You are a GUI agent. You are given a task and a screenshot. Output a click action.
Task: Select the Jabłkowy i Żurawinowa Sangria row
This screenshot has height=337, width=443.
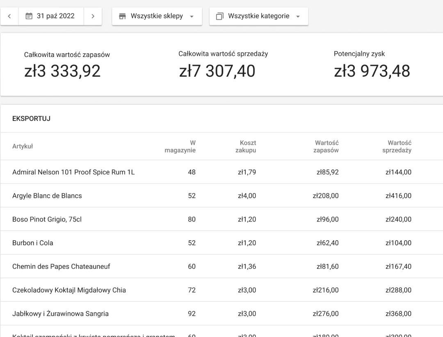point(60,314)
